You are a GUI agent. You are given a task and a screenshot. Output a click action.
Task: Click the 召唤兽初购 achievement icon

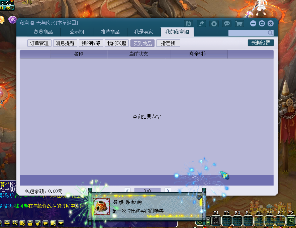pos(101,206)
